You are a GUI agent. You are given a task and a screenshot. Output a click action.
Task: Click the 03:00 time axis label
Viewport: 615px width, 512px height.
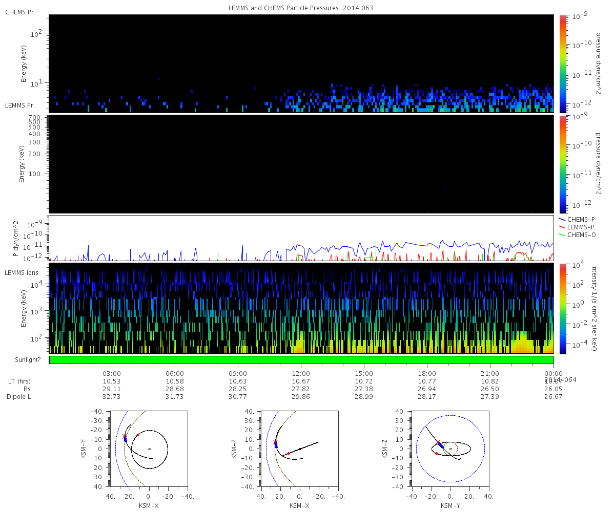(112, 374)
